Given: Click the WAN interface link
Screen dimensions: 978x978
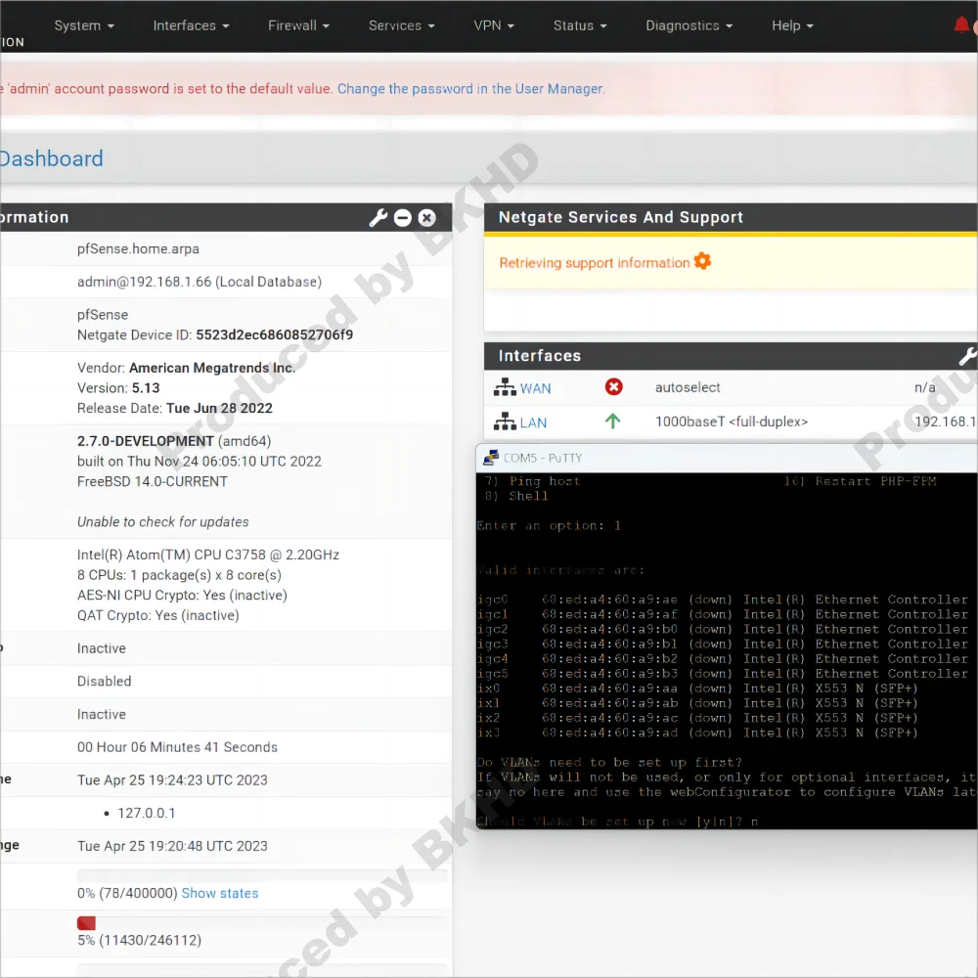Looking at the screenshot, I should pos(535,388).
